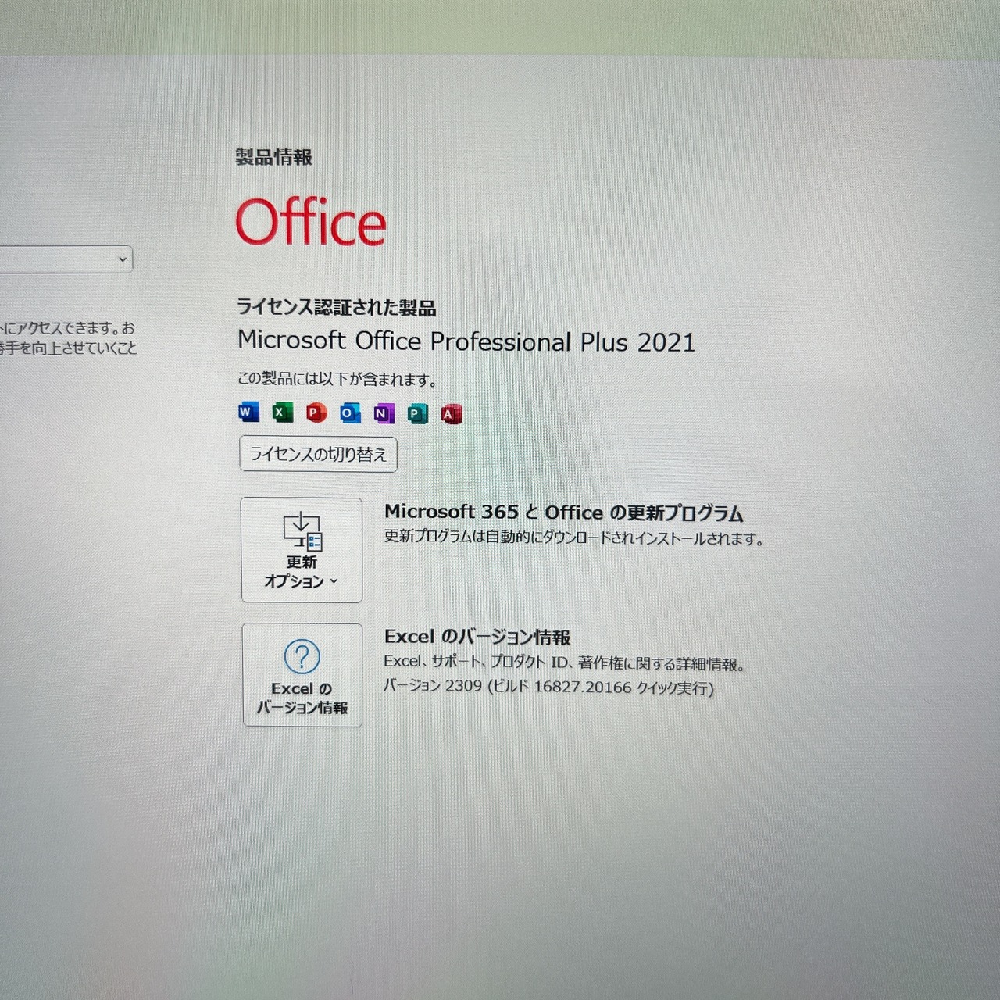Select Microsoft Office Professional Plus 2021 text
Viewport: 1000px width, 1000px height.
click(466, 341)
